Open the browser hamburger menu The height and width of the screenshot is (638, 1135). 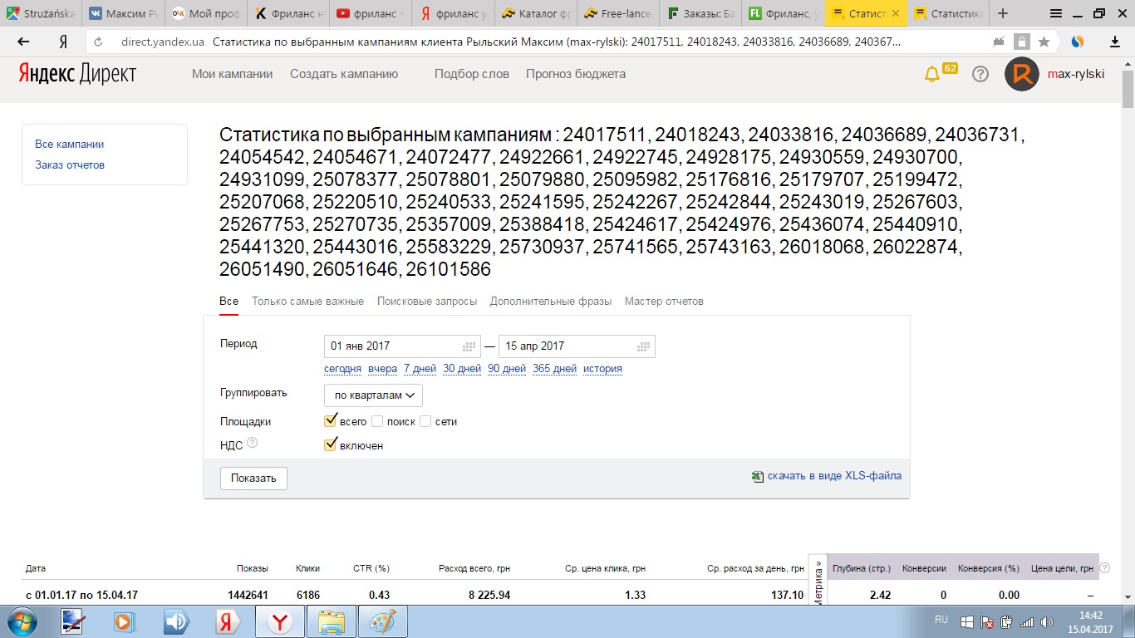coord(1055,13)
